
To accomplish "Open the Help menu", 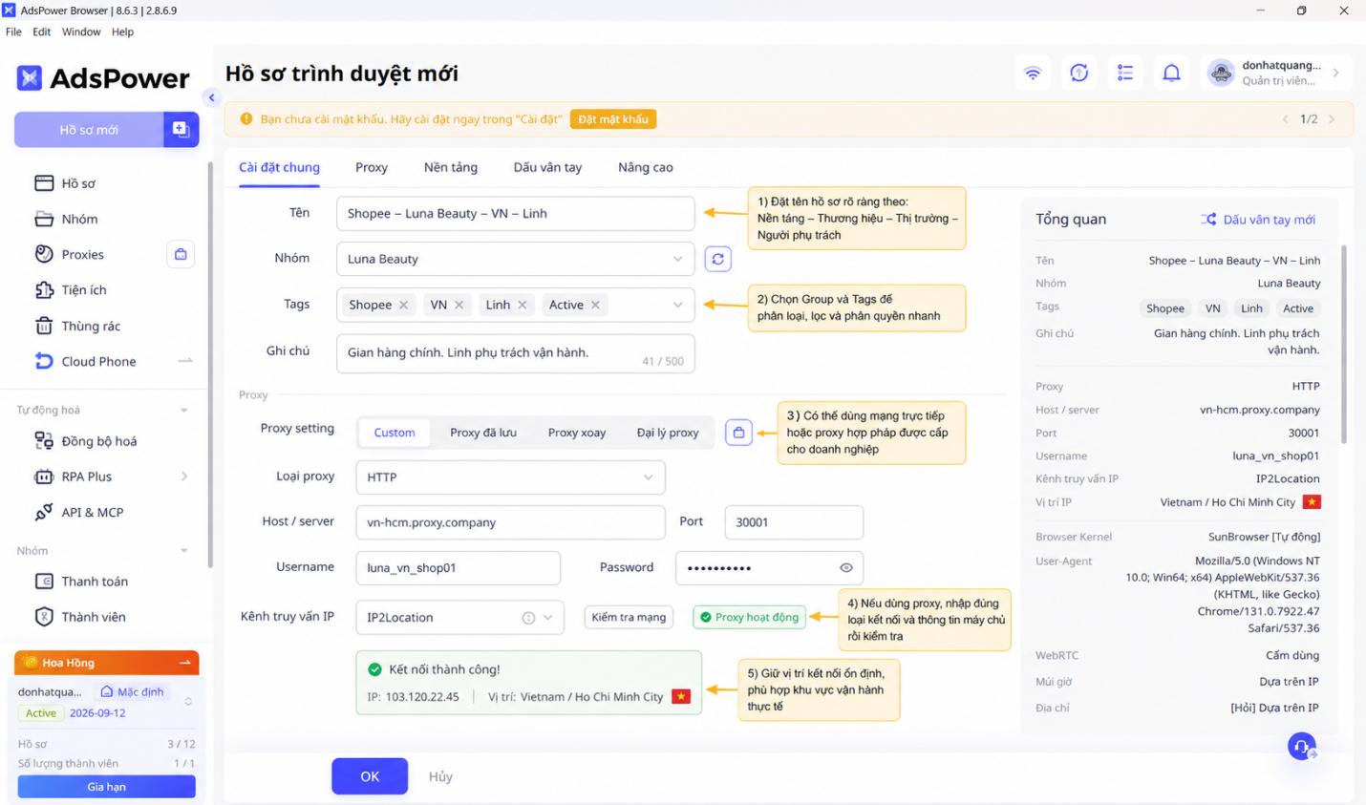I will tap(122, 32).
